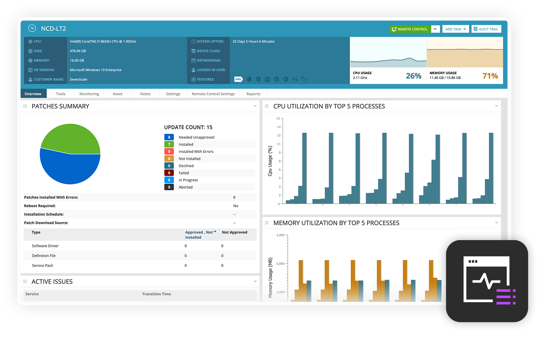Click the large monitoring app icon
This screenshot has width=549, height=343.
(487, 281)
